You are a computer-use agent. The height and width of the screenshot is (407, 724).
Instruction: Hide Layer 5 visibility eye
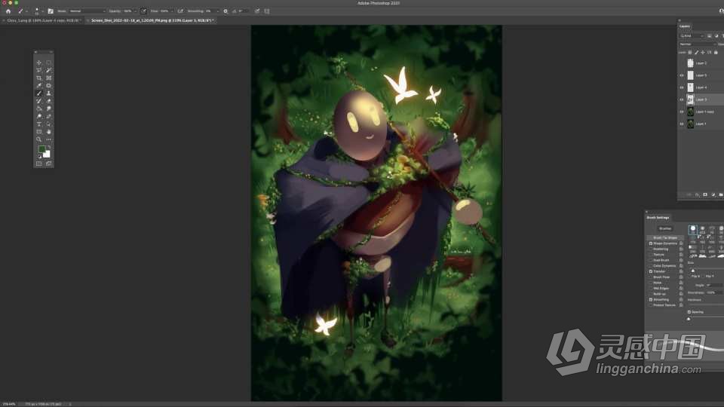tap(682, 75)
